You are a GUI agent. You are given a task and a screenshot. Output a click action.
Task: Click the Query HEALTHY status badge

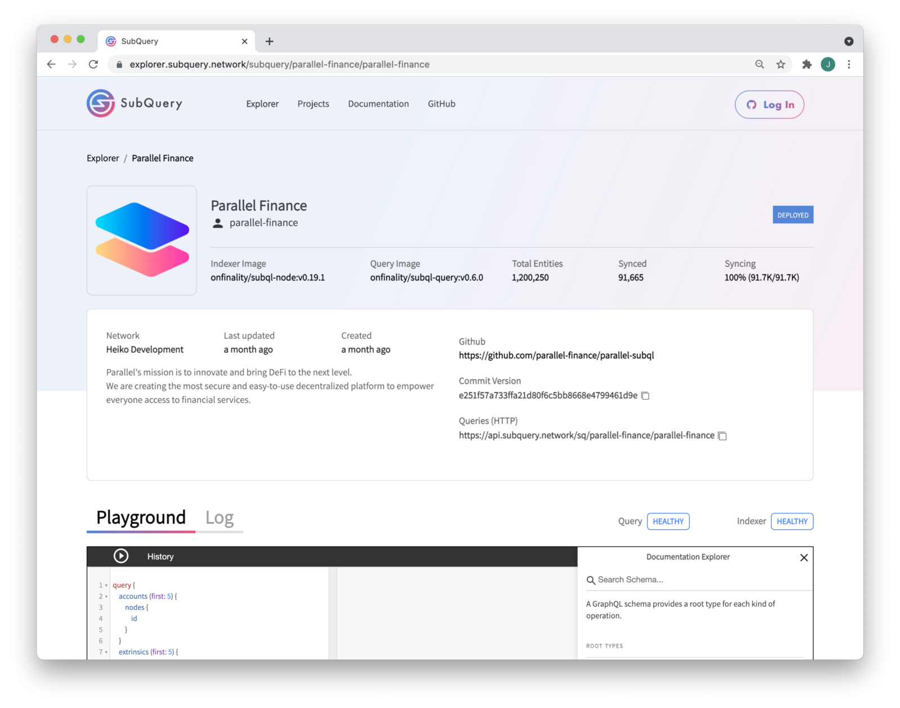[x=668, y=521]
